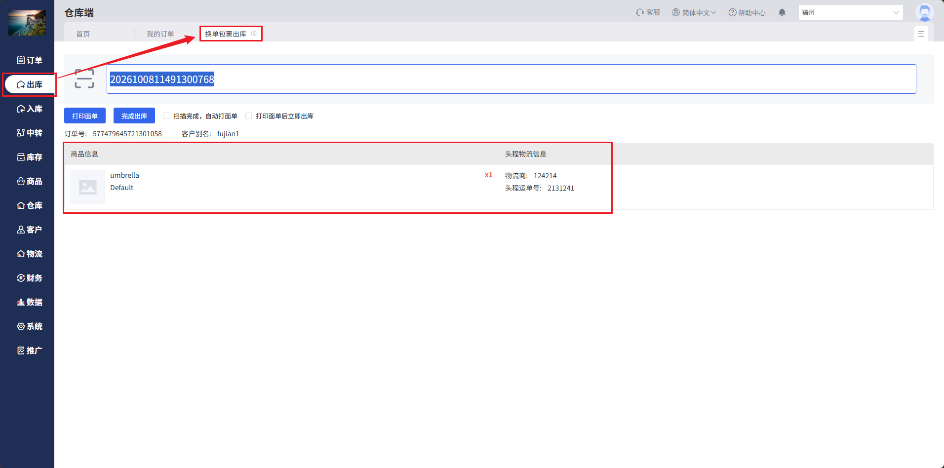Switch to the 首页 tab
The image size is (944, 468).
pos(83,34)
